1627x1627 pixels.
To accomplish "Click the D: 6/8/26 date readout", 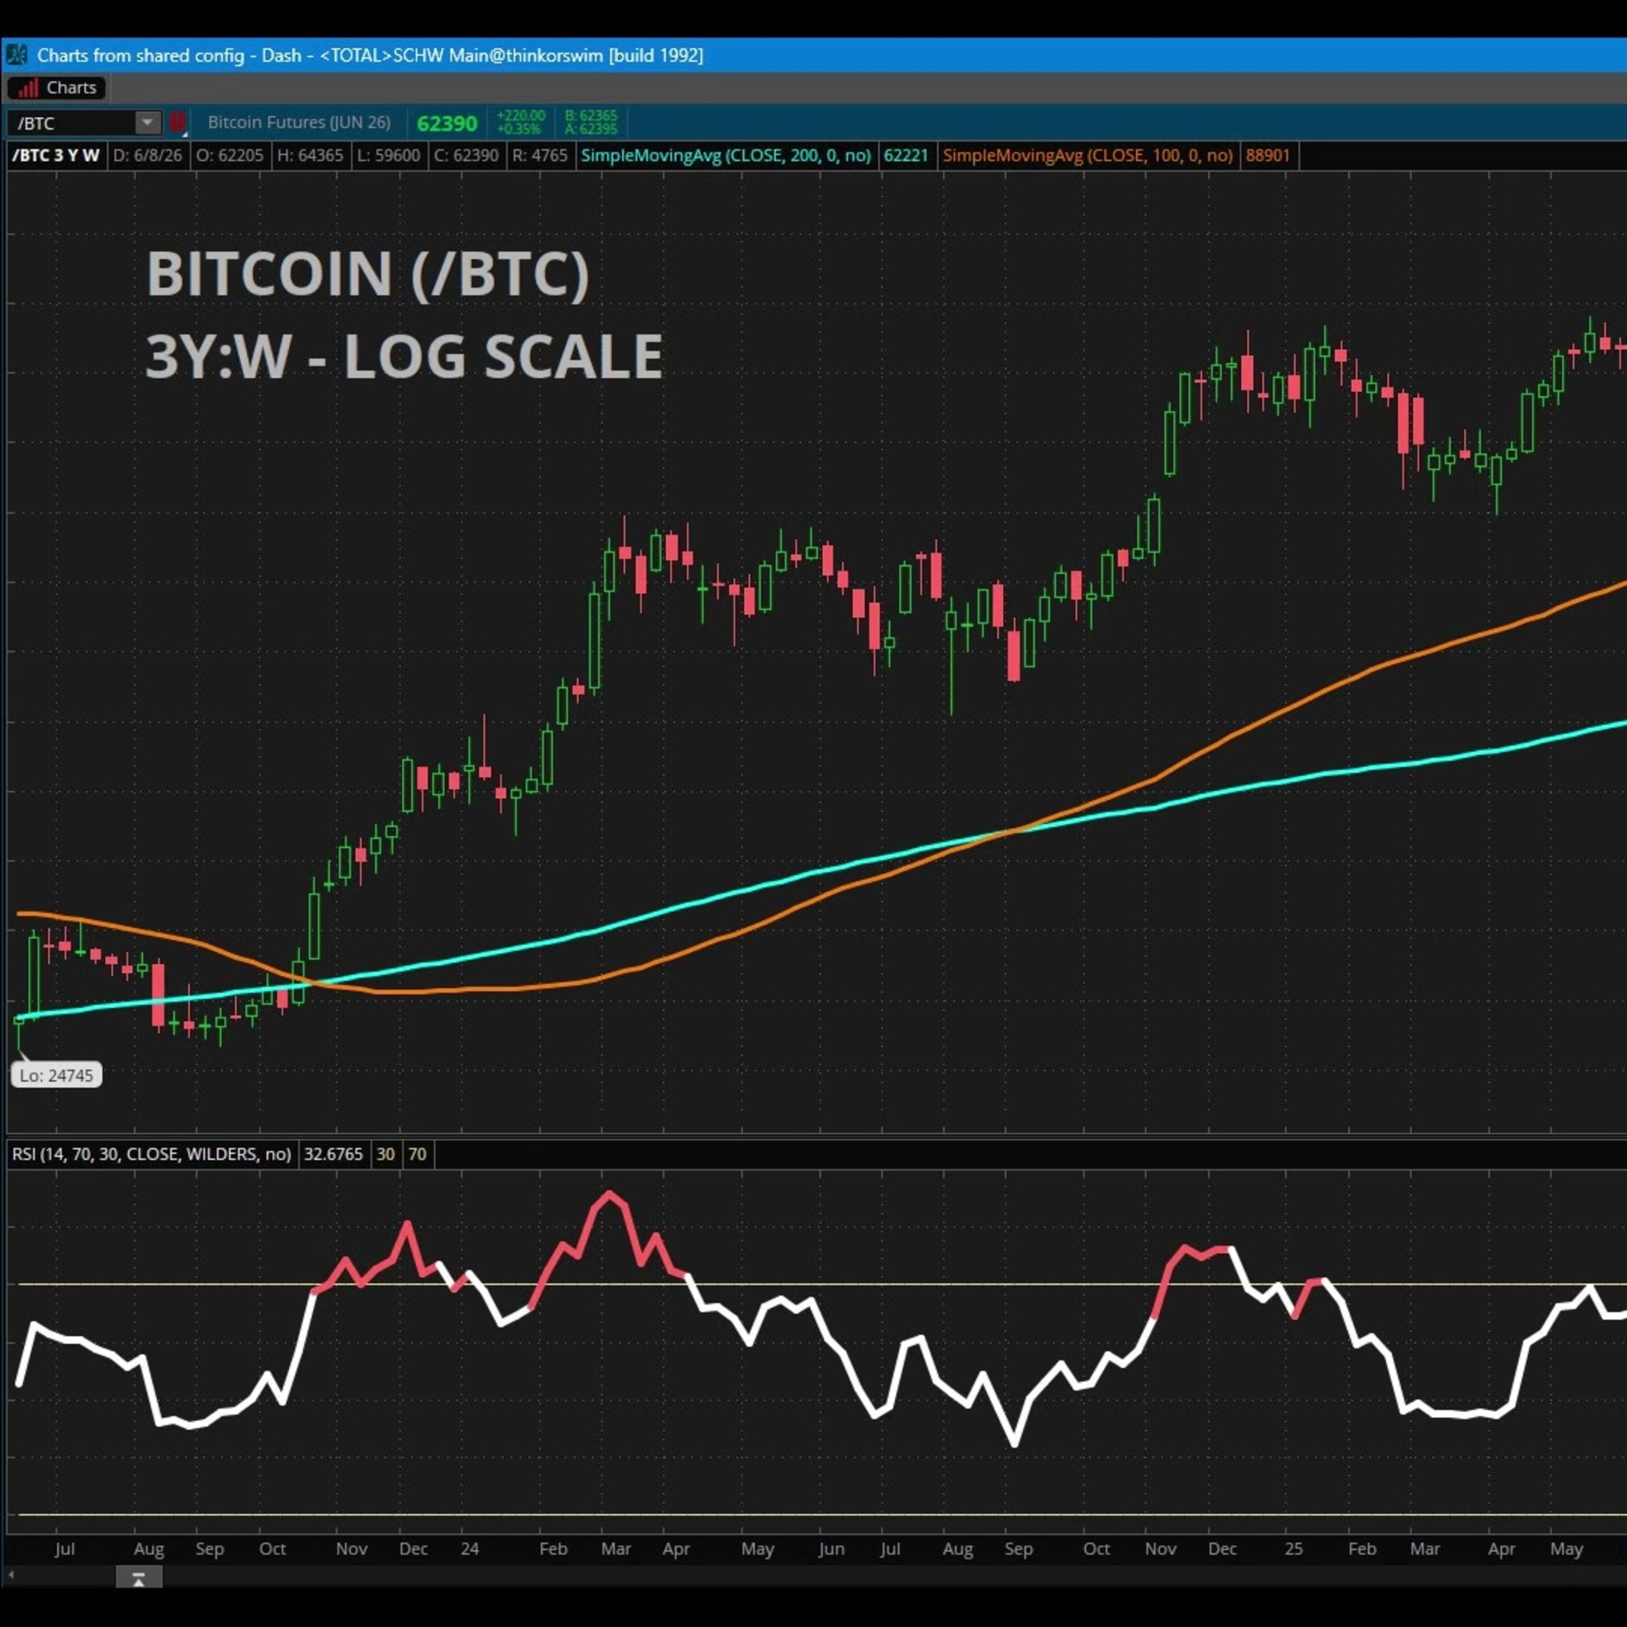I will point(148,155).
